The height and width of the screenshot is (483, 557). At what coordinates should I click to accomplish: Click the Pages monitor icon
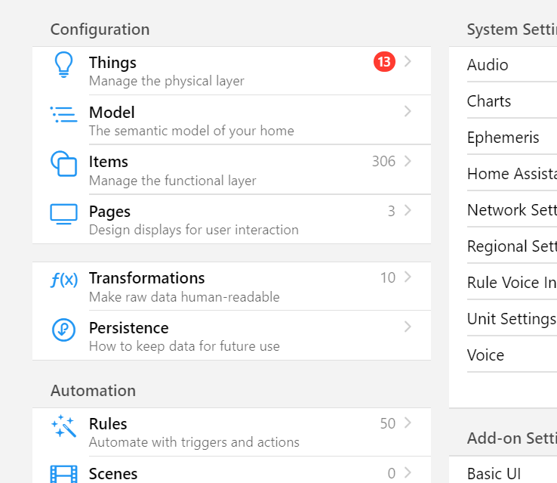click(63, 213)
